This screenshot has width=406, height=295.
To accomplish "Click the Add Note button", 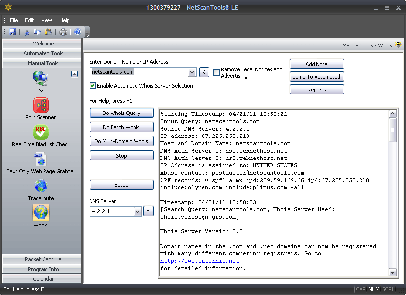I will tap(316, 64).
